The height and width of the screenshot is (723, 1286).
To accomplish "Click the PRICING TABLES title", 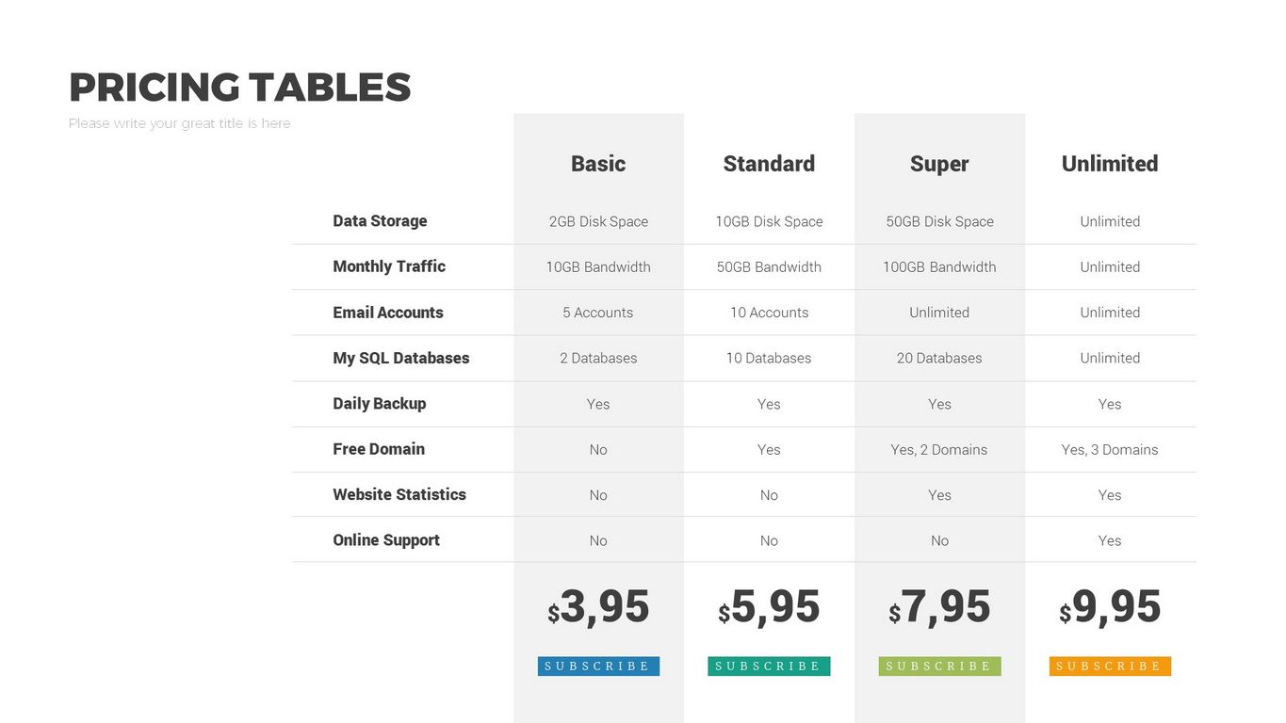I will [x=240, y=88].
